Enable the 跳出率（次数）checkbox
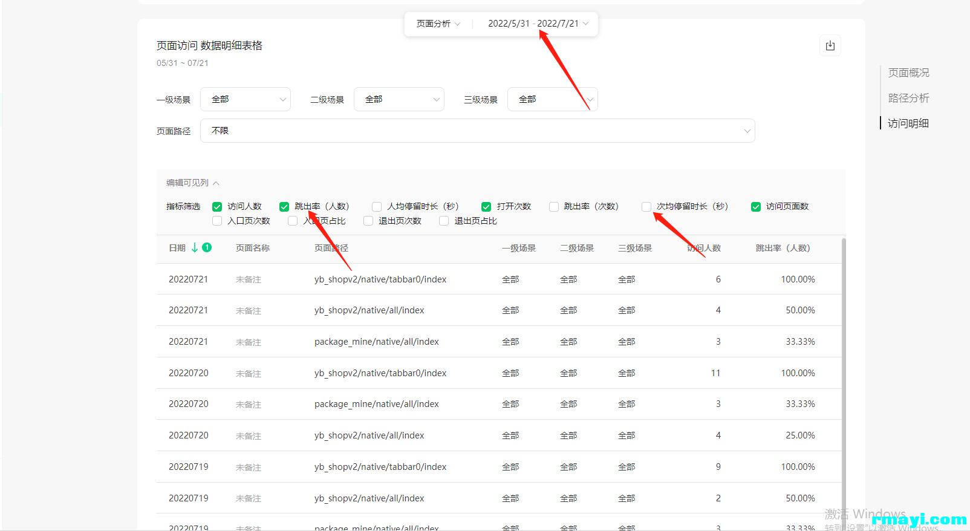 (x=554, y=207)
